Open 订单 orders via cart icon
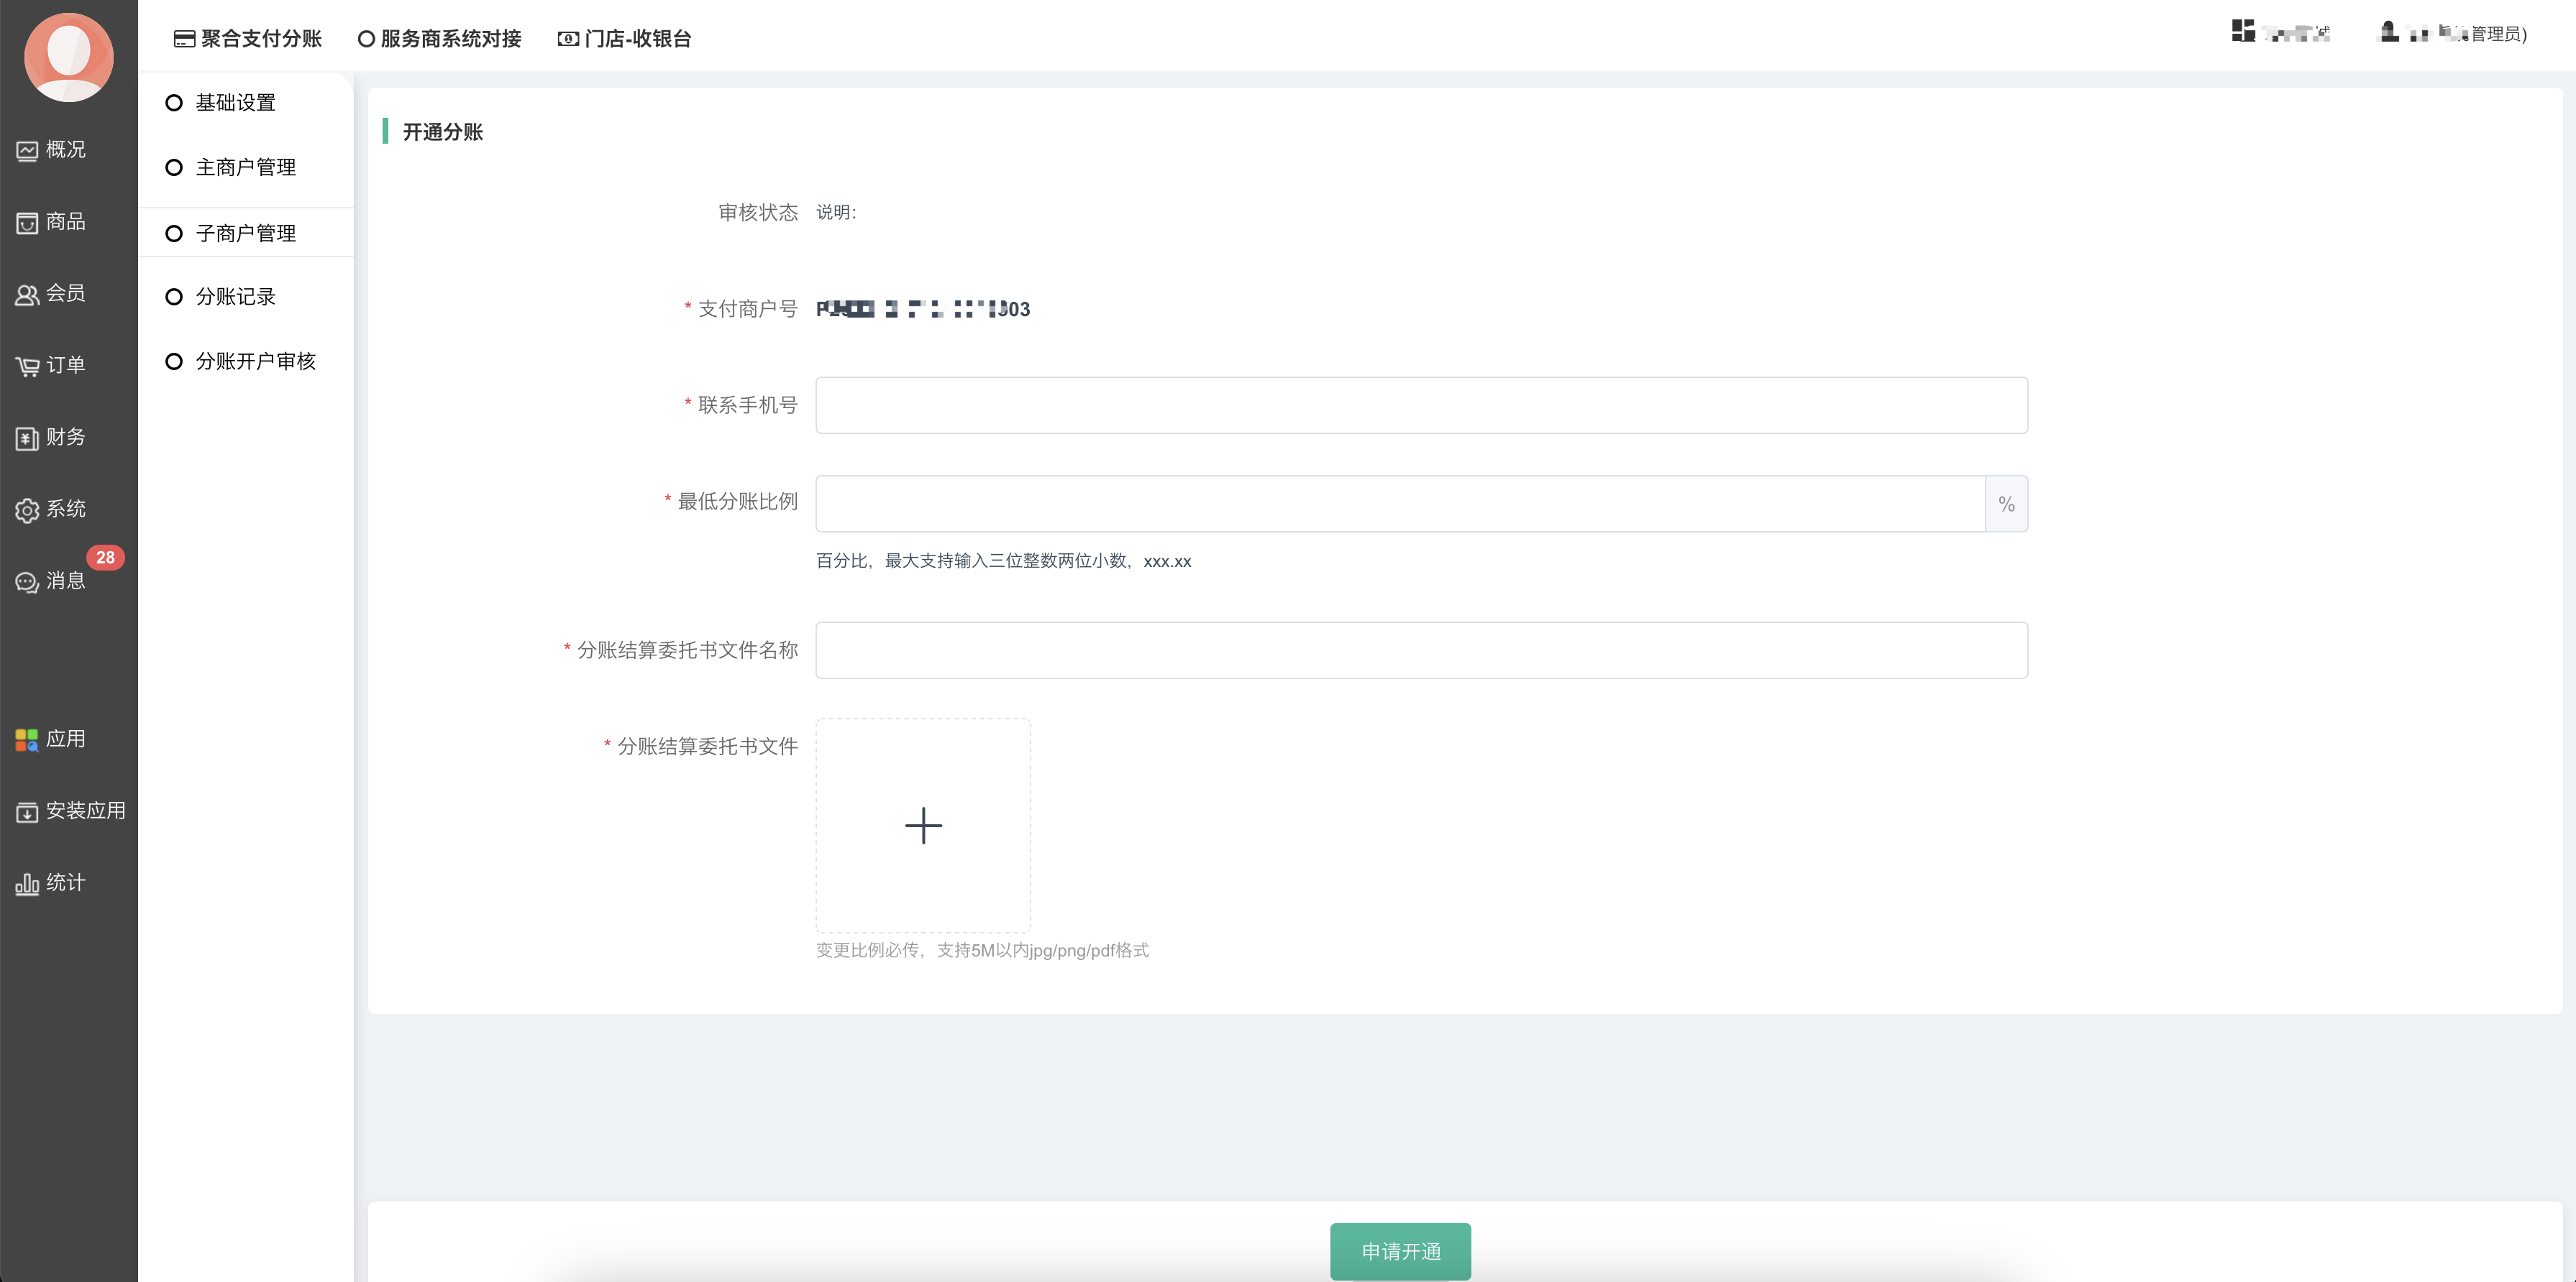The width and height of the screenshot is (2576, 1282). pos(52,366)
